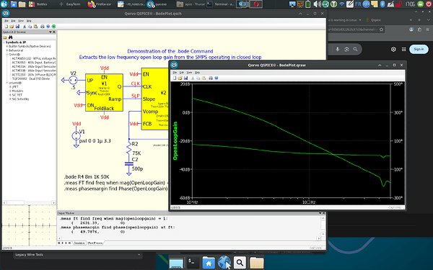Image resolution: width=433 pixels, height=270 pixels.
Task: Click Print icon in BodePlot.qraw toolbar
Action: point(211,78)
